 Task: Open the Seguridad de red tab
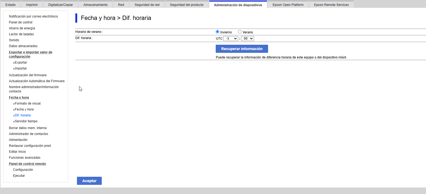(147, 5)
